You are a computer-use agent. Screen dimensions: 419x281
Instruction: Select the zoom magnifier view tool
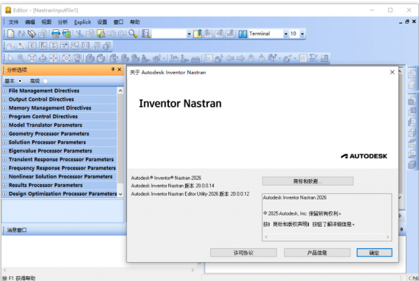point(21,58)
